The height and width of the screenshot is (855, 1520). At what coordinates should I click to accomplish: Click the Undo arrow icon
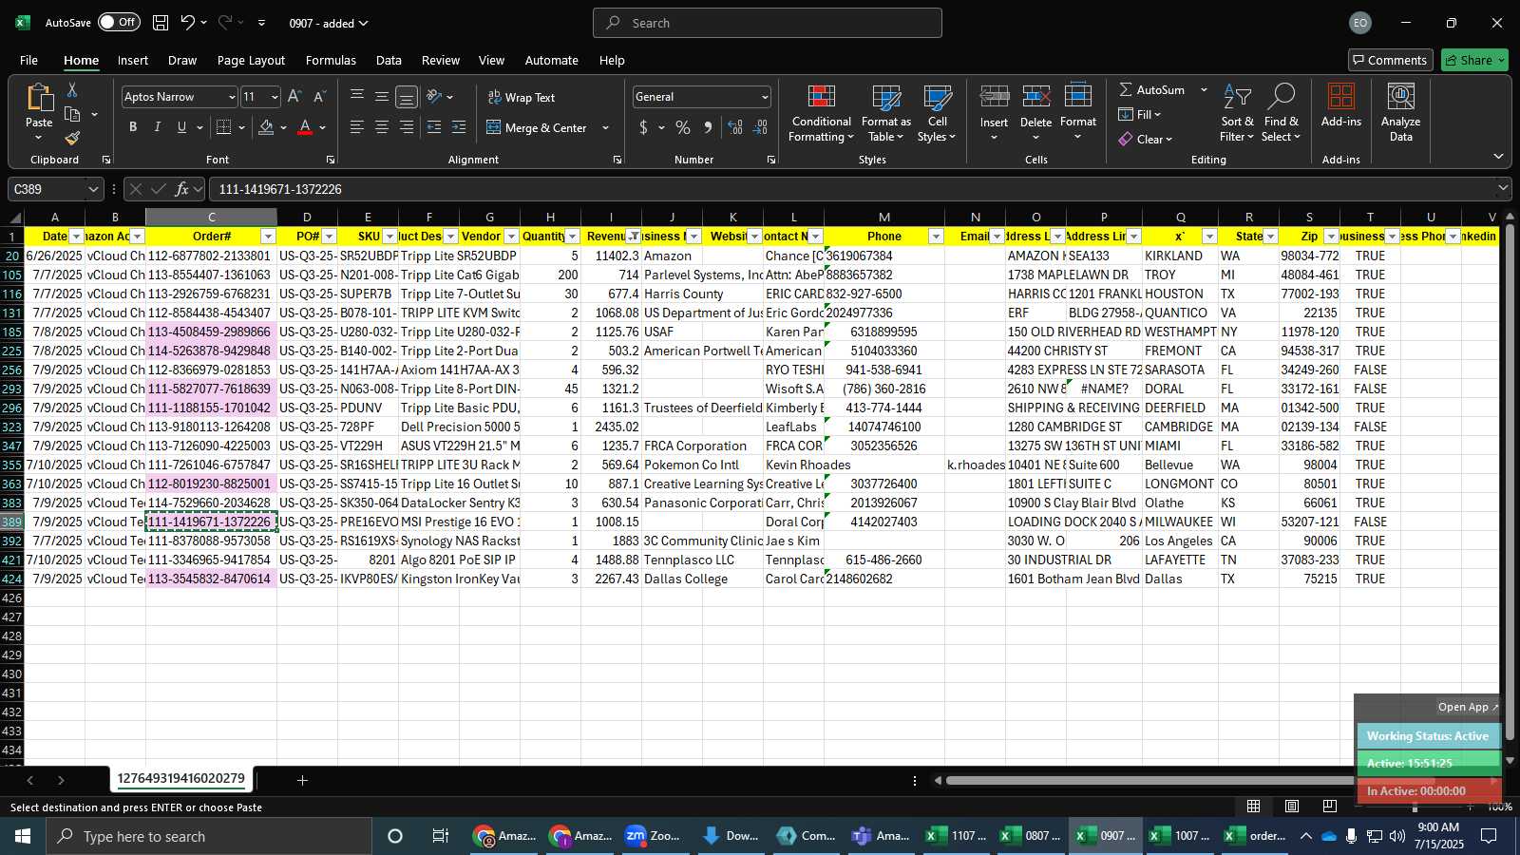click(x=188, y=23)
